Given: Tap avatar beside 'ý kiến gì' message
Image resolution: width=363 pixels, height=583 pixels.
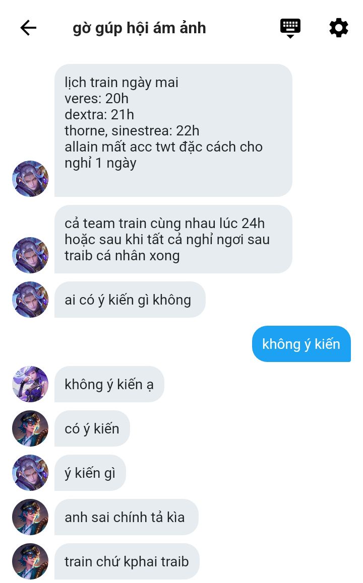Looking at the screenshot, I should coord(30,472).
